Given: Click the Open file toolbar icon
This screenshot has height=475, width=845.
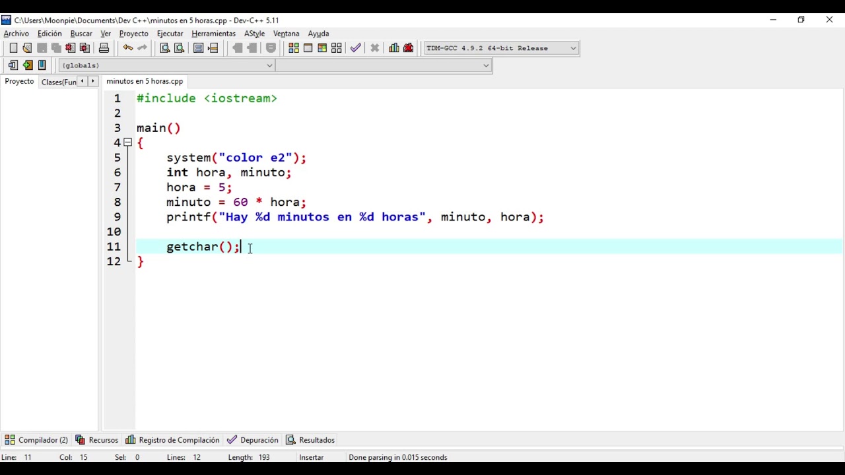Looking at the screenshot, I should (27, 47).
